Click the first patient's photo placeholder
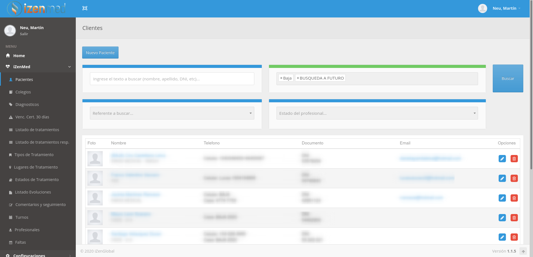Viewport: 533px width, 257px height. (x=95, y=159)
